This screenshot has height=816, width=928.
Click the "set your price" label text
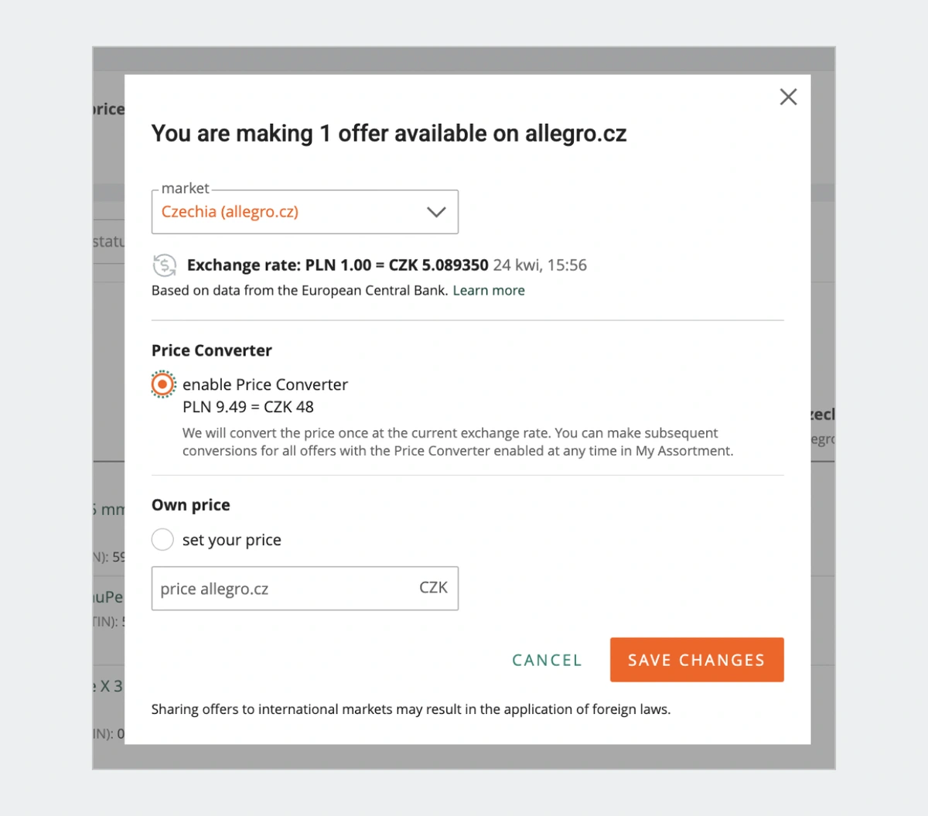(x=232, y=540)
